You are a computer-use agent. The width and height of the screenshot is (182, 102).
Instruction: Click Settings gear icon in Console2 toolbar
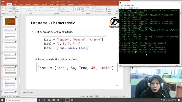[135, 8]
